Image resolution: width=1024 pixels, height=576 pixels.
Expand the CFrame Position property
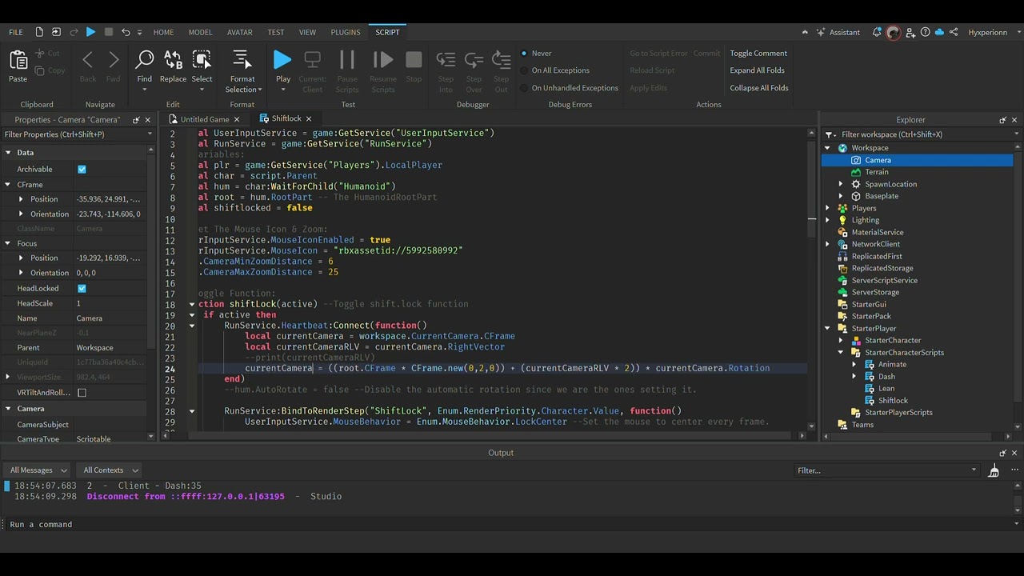(21, 199)
